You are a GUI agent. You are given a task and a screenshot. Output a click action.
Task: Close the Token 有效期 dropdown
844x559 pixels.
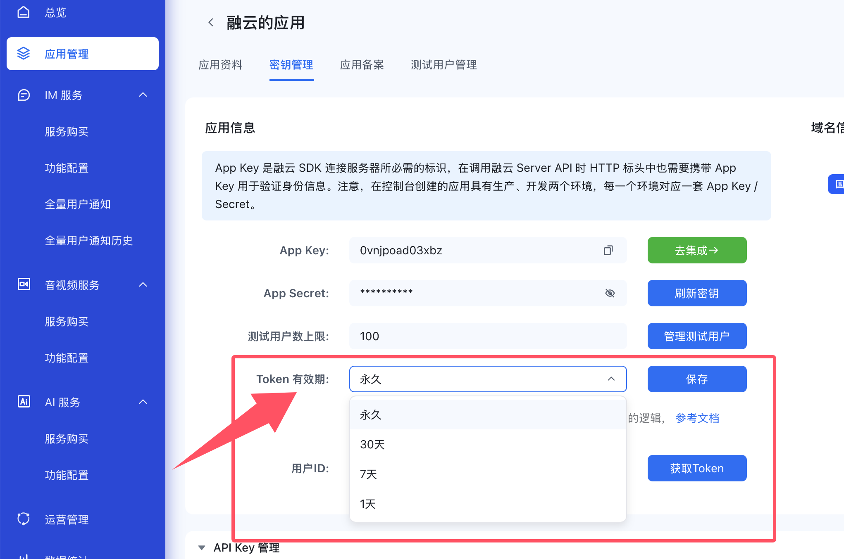[x=611, y=379]
